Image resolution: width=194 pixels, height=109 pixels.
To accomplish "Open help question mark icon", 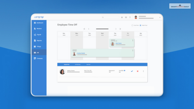I will 130,17.
